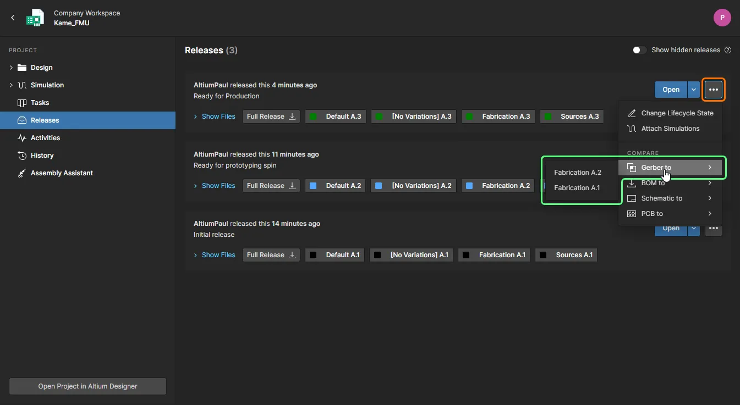Toggle Show hidden releases switch

tap(639, 50)
